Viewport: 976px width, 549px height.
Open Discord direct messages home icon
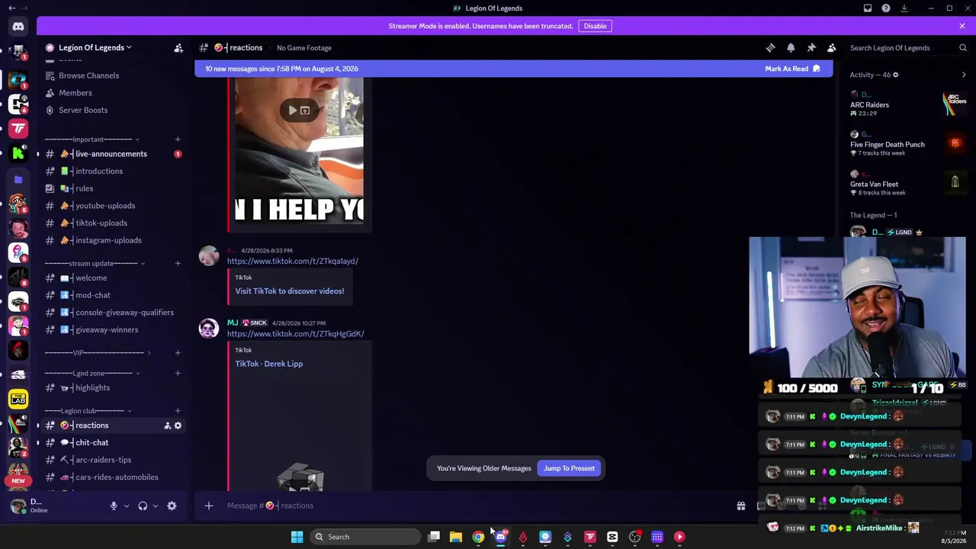(18, 27)
